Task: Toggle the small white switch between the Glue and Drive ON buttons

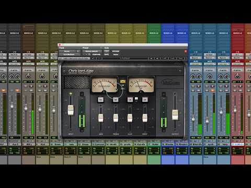Action: click(x=136, y=99)
